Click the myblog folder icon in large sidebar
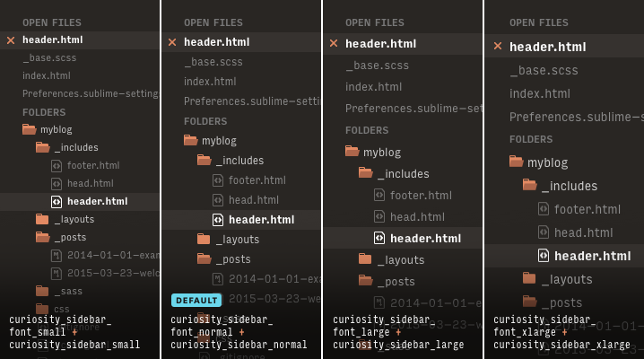Viewport: 644px width, 359px height. 352,152
